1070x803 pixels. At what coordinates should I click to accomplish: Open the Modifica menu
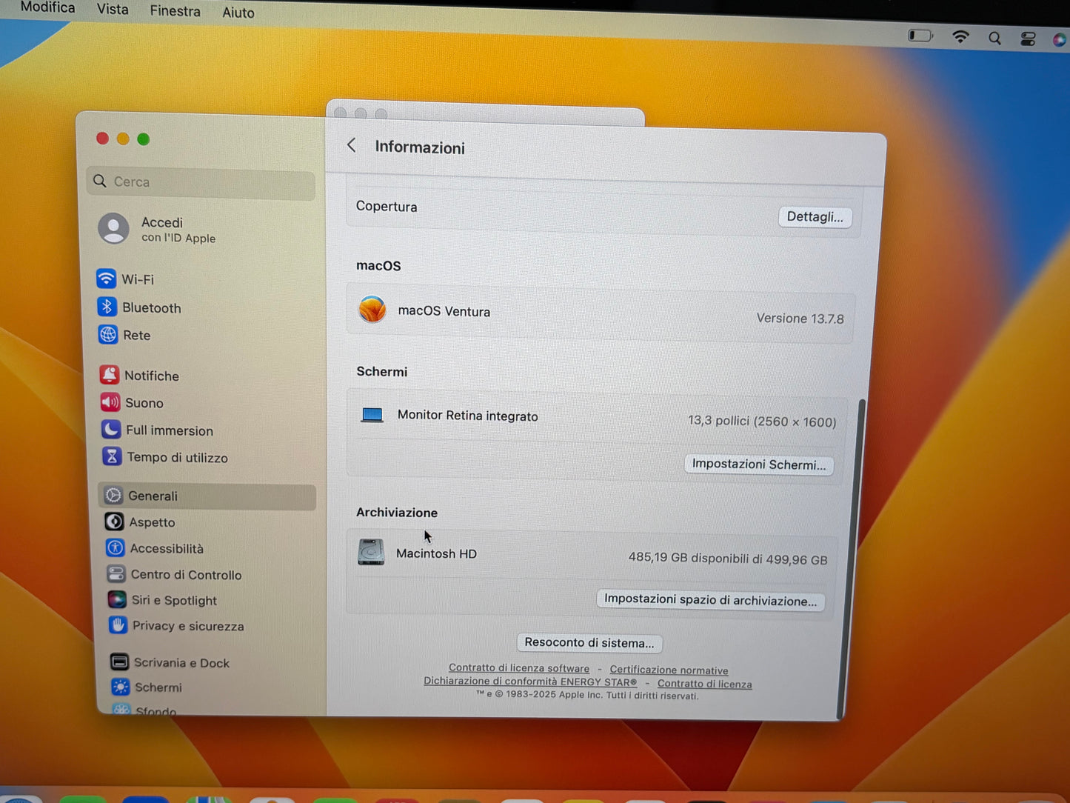point(47,7)
